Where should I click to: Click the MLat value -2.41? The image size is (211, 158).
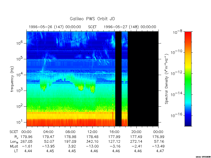click(137, 146)
